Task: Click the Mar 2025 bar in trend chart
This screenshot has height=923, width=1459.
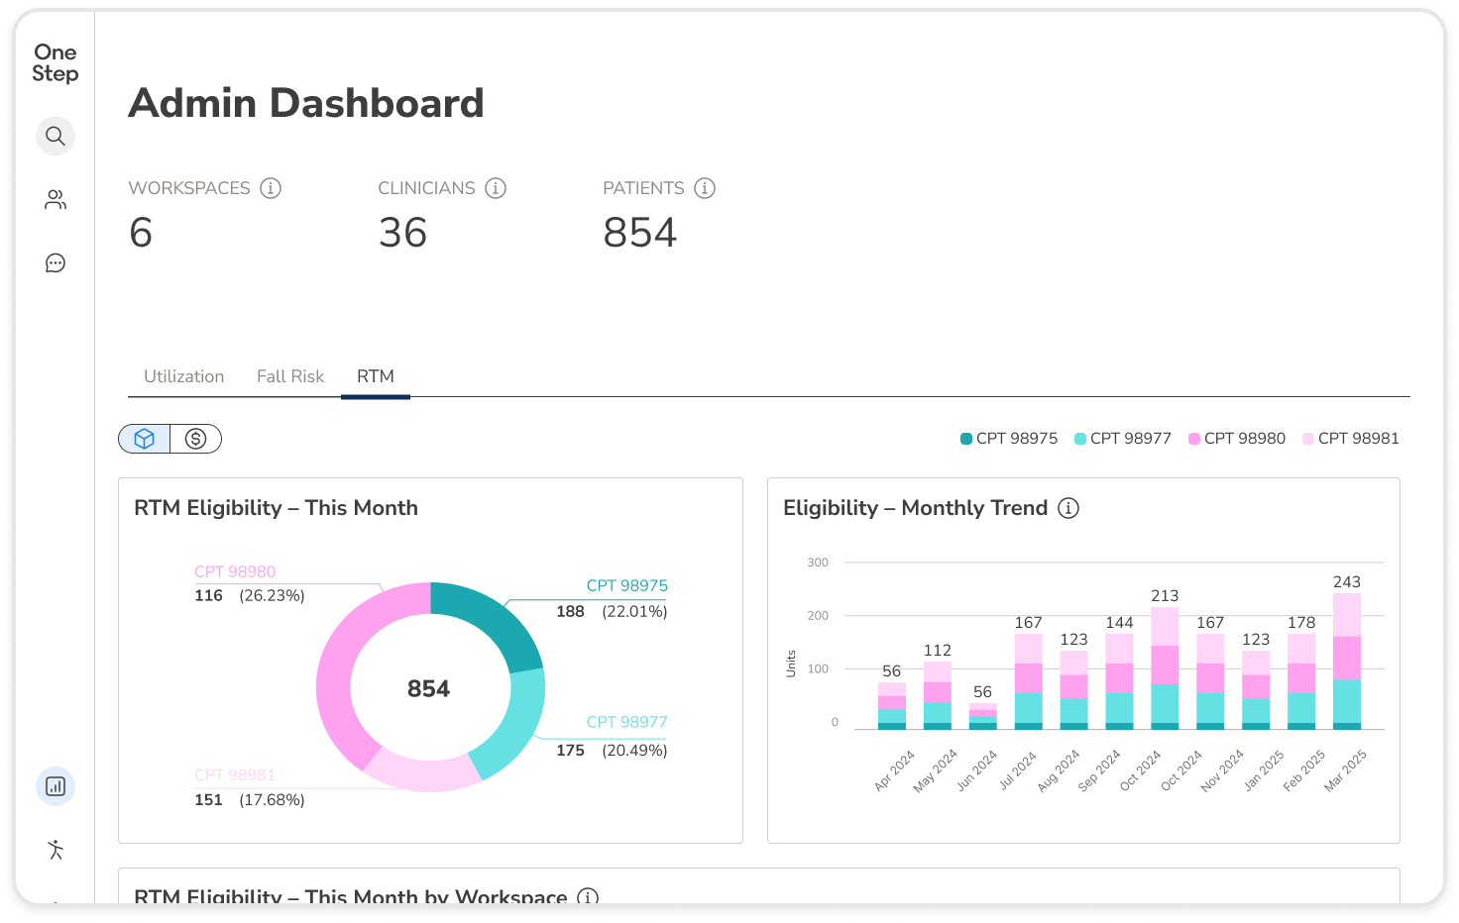Action: click(1347, 662)
